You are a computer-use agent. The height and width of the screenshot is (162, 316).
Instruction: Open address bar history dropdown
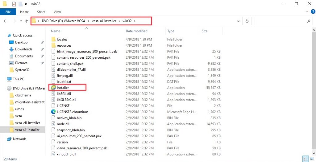click(239, 21)
